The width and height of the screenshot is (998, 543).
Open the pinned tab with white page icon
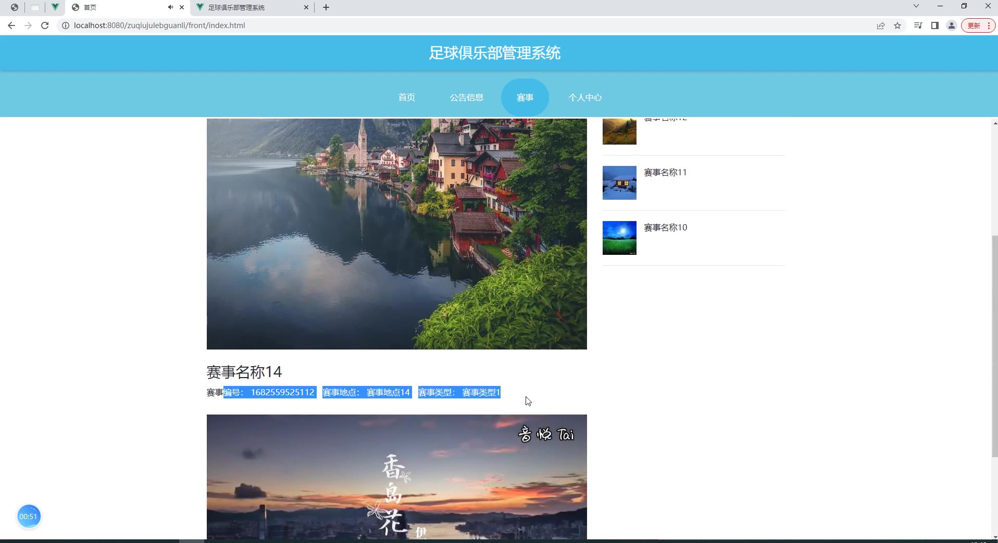point(35,7)
